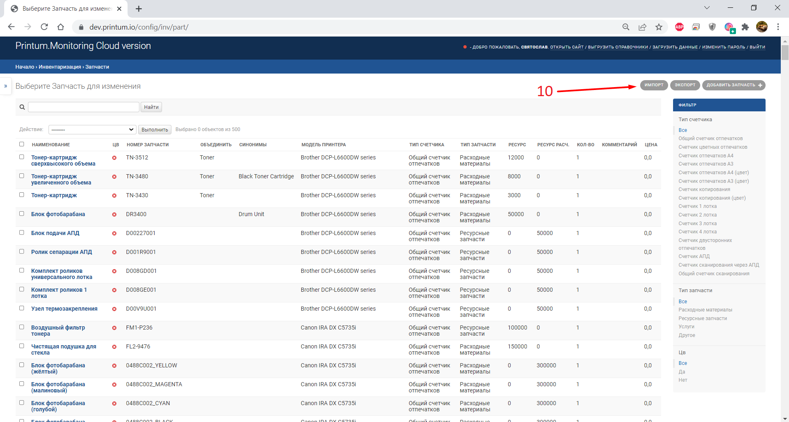
Task: Expand the left sidebar with » arrow
Action: [x=6, y=86]
